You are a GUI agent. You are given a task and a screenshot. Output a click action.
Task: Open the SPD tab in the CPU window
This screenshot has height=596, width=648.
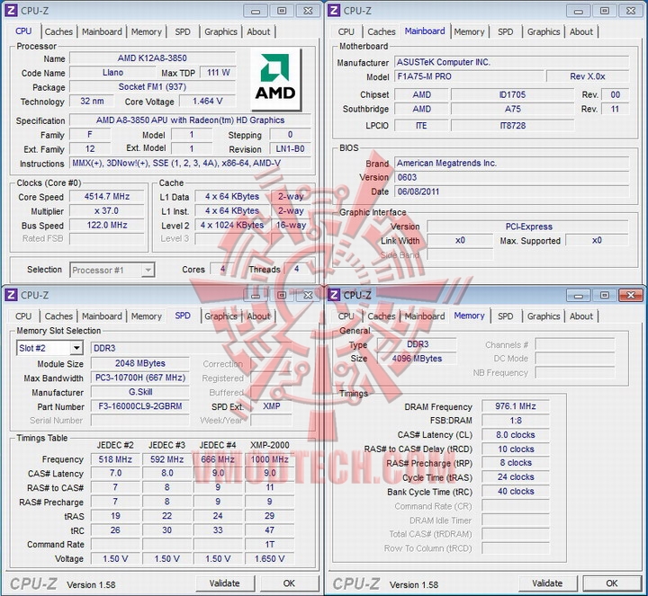[x=183, y=31]
